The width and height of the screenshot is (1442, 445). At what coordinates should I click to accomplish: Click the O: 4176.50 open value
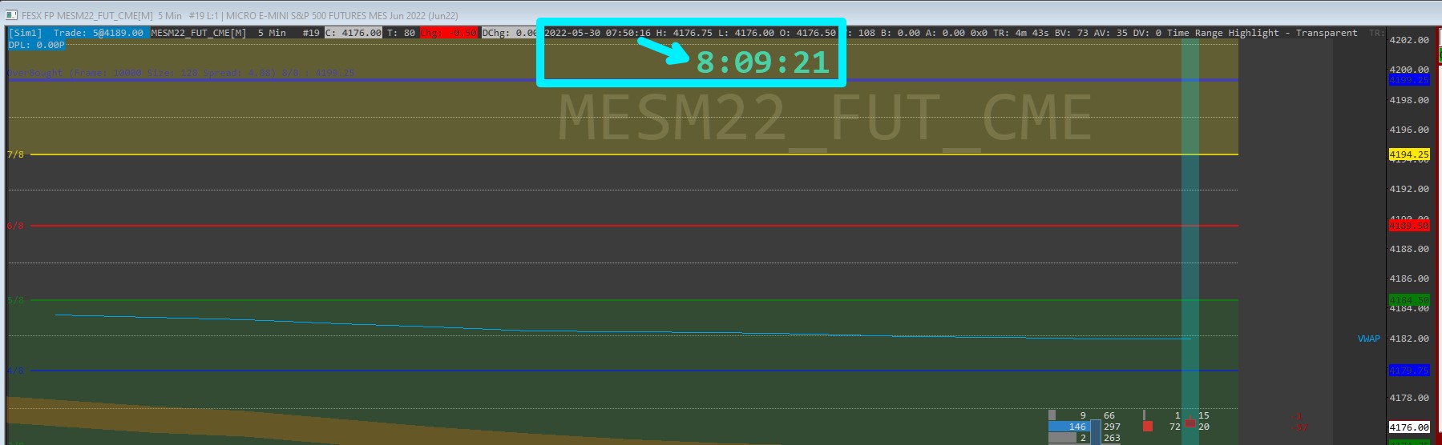808,33
